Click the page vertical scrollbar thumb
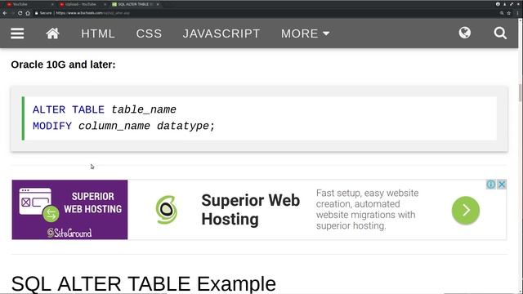Image resolution: width=523 pixels, height=294 pixels. 520,92
